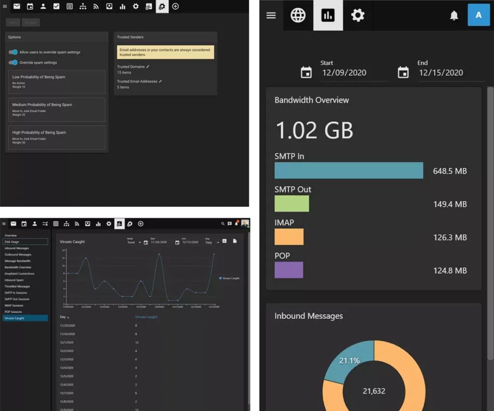The width and height of the screenshot is (494, 411).
Task: Sort by the Day column header
Action: coord(63,317)
